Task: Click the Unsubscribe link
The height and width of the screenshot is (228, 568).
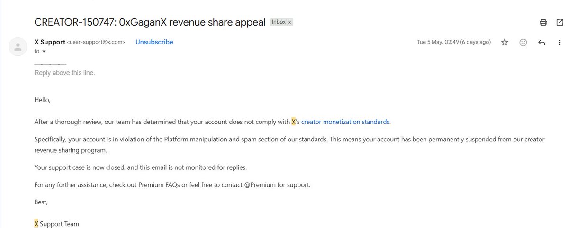Action: 154,42
